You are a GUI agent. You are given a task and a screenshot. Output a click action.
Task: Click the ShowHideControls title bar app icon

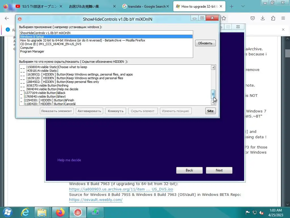pyautogui.click(x=20, y=19)
